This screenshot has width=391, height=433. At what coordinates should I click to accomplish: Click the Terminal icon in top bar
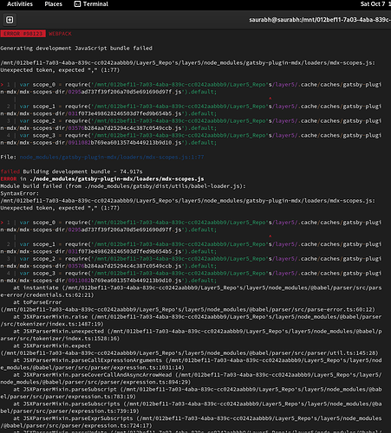coord(77,4)
